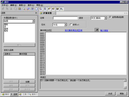Switch to the 工具 bottom tab
129x97 pixels.
click(23, 94)
